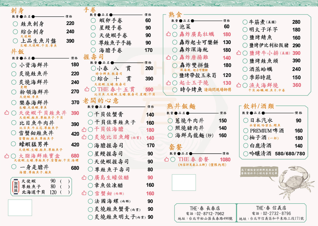Tick the 海膽手卷 order circle
Viewport: 318px width, 226px height.
pos(93,50)
